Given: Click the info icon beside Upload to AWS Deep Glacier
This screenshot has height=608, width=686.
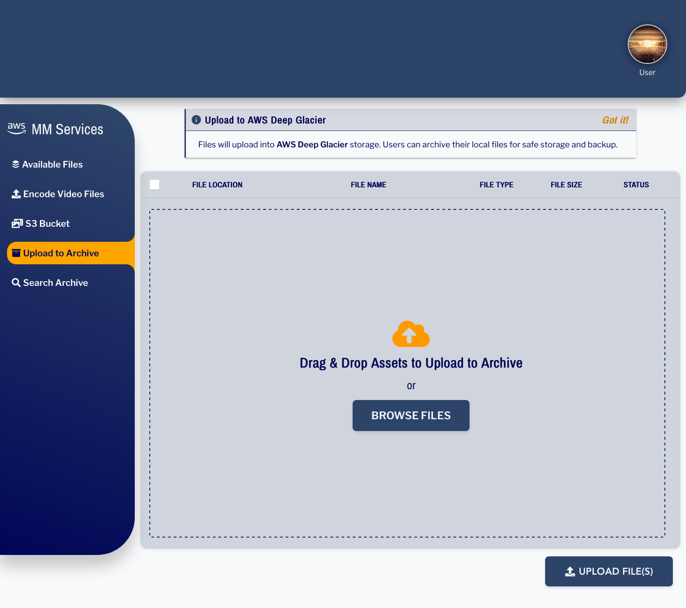Looking at the screenshot, I should pos(196,120).
